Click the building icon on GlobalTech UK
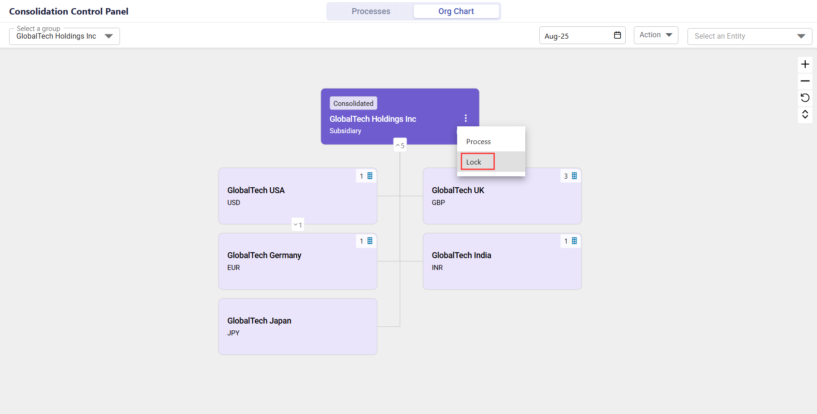The width and height of the screenshot is (817, 414). click(x=574, y=176)
